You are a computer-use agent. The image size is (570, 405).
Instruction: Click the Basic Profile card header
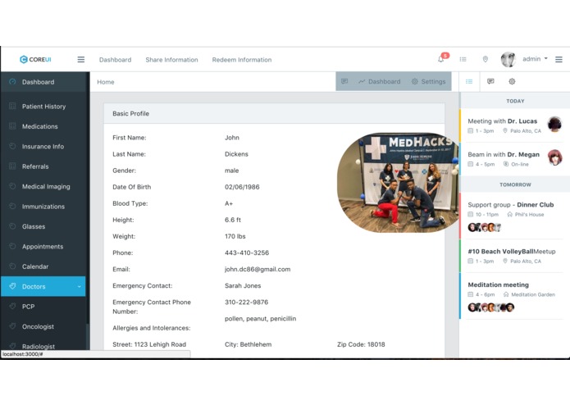pyautogui.click(x=274, y=113)
